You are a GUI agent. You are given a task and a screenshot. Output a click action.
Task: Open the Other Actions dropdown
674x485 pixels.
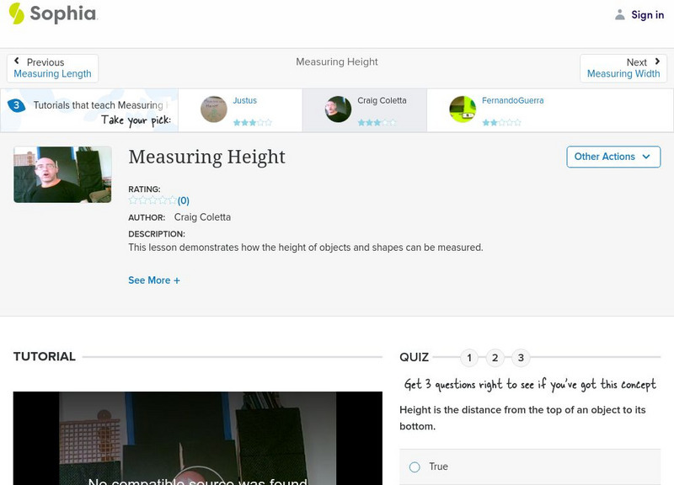click(612, 157)
